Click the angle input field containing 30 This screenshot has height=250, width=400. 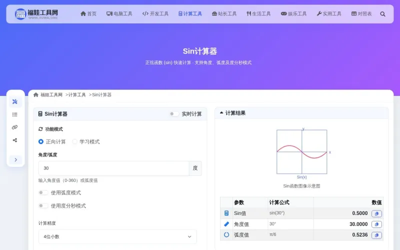114,168
